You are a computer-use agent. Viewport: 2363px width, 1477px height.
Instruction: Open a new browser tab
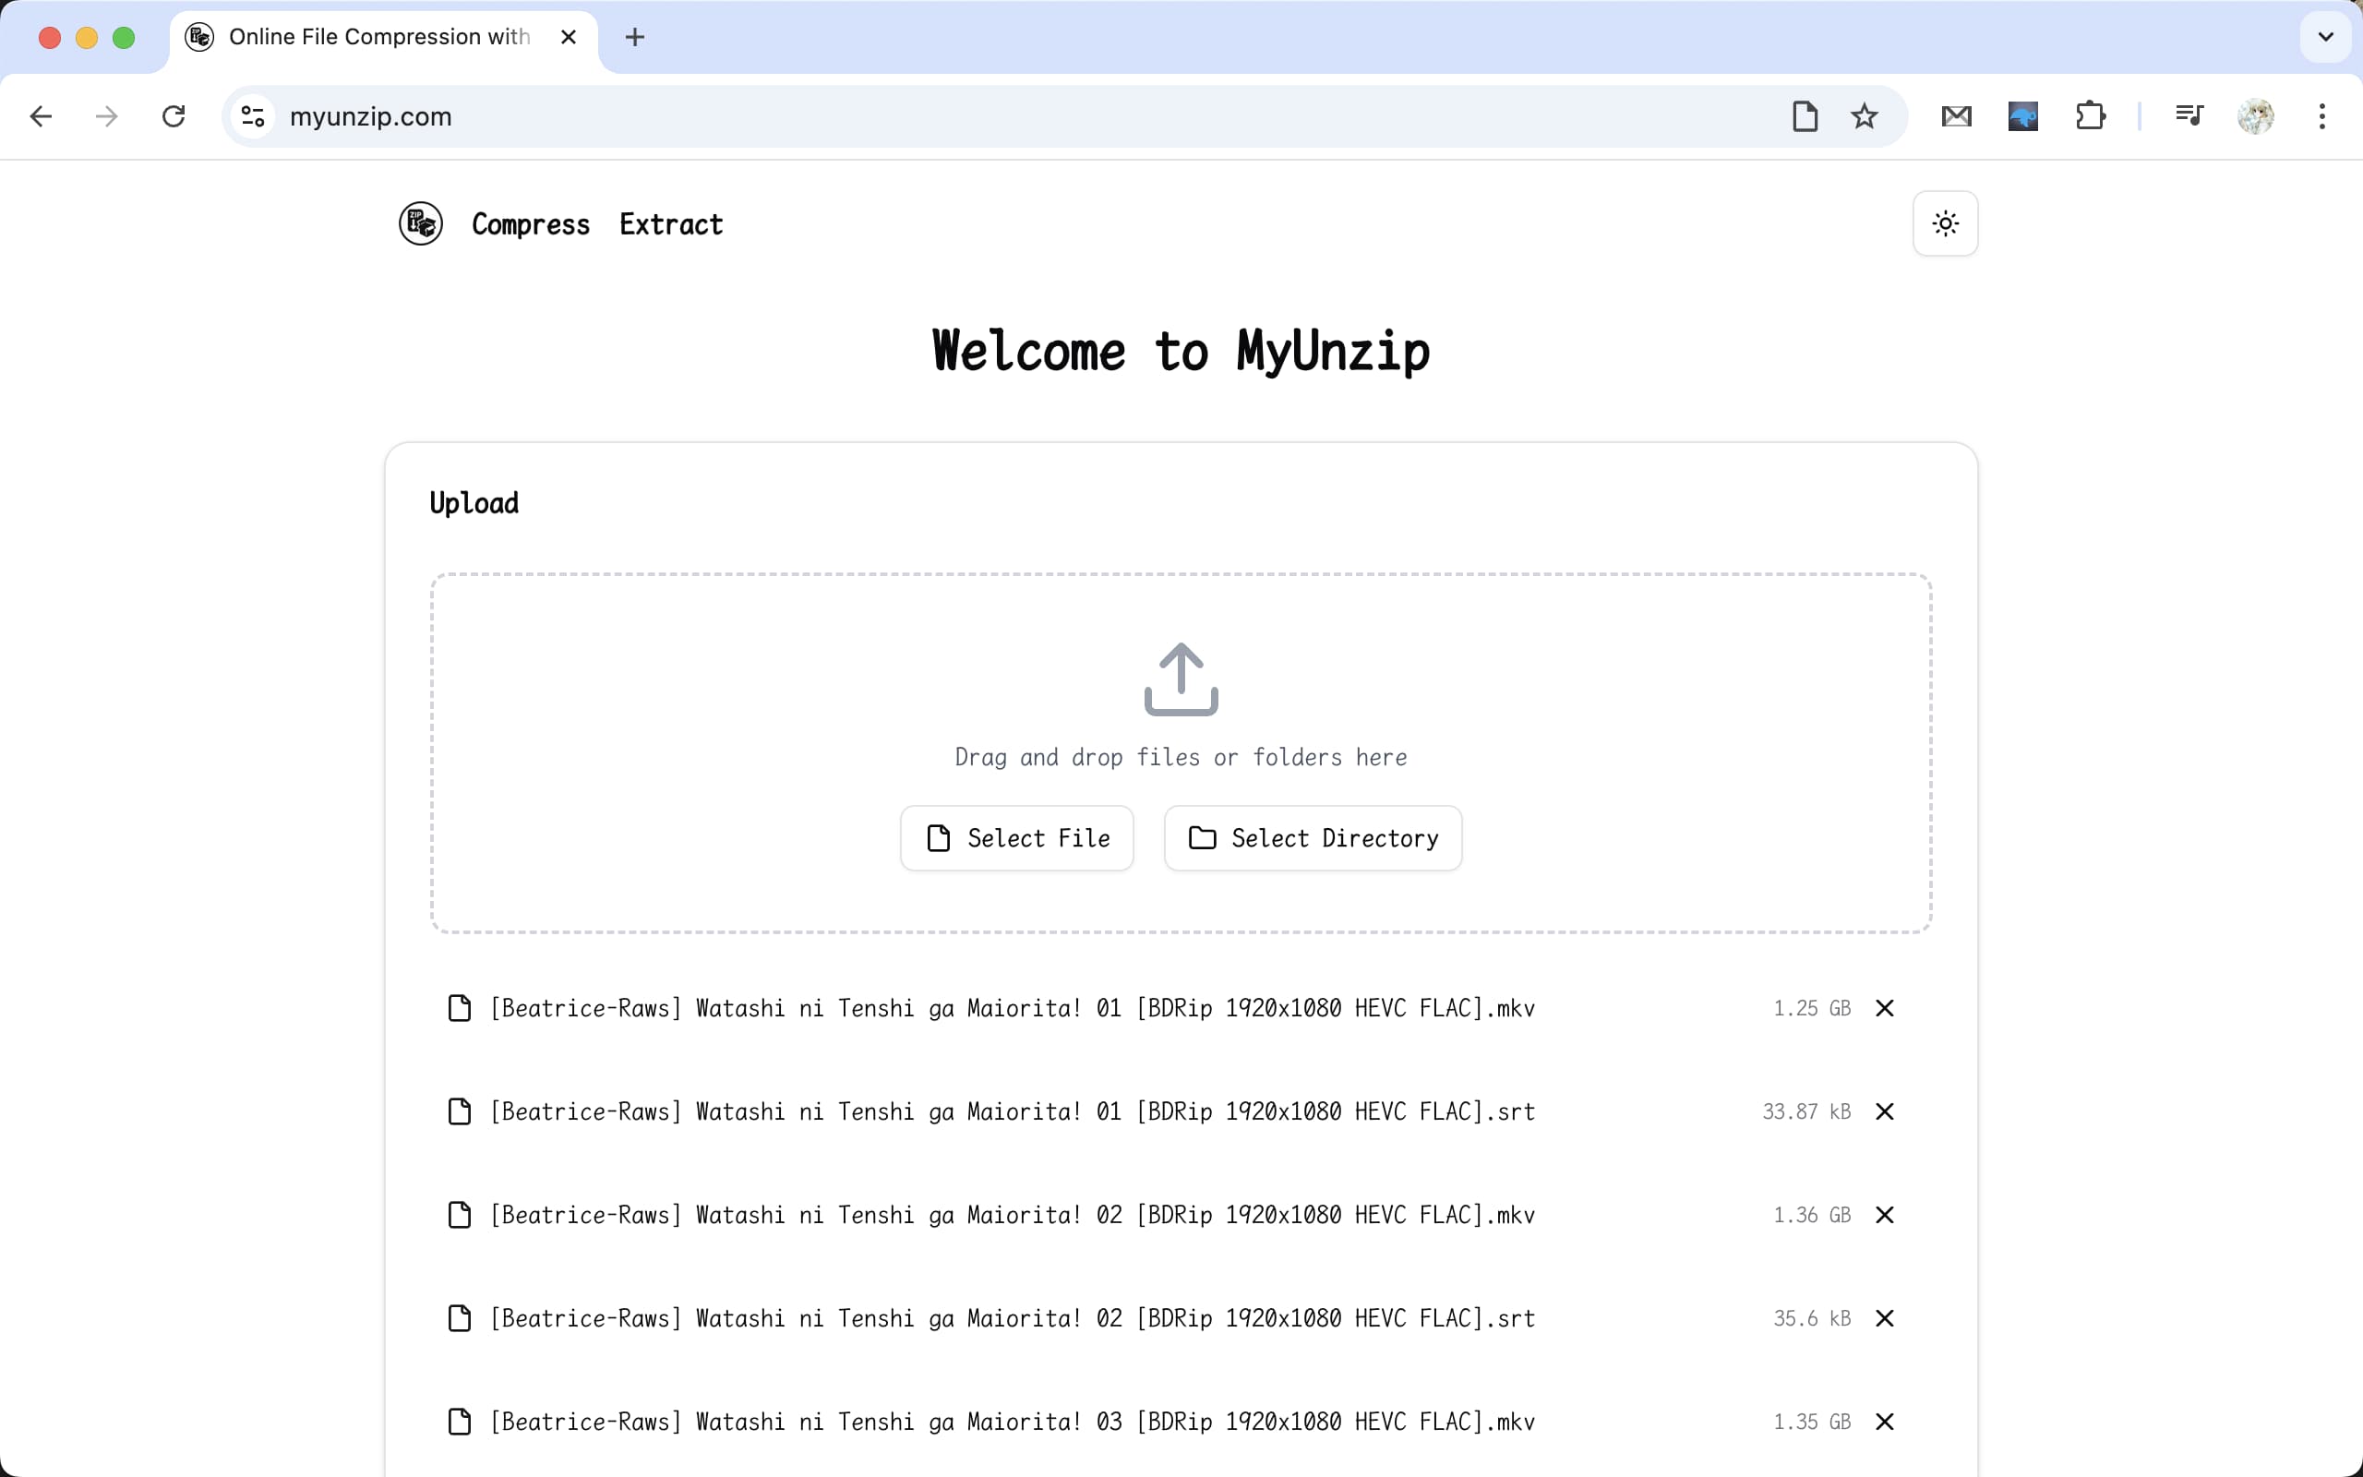[x=635, y=37]
